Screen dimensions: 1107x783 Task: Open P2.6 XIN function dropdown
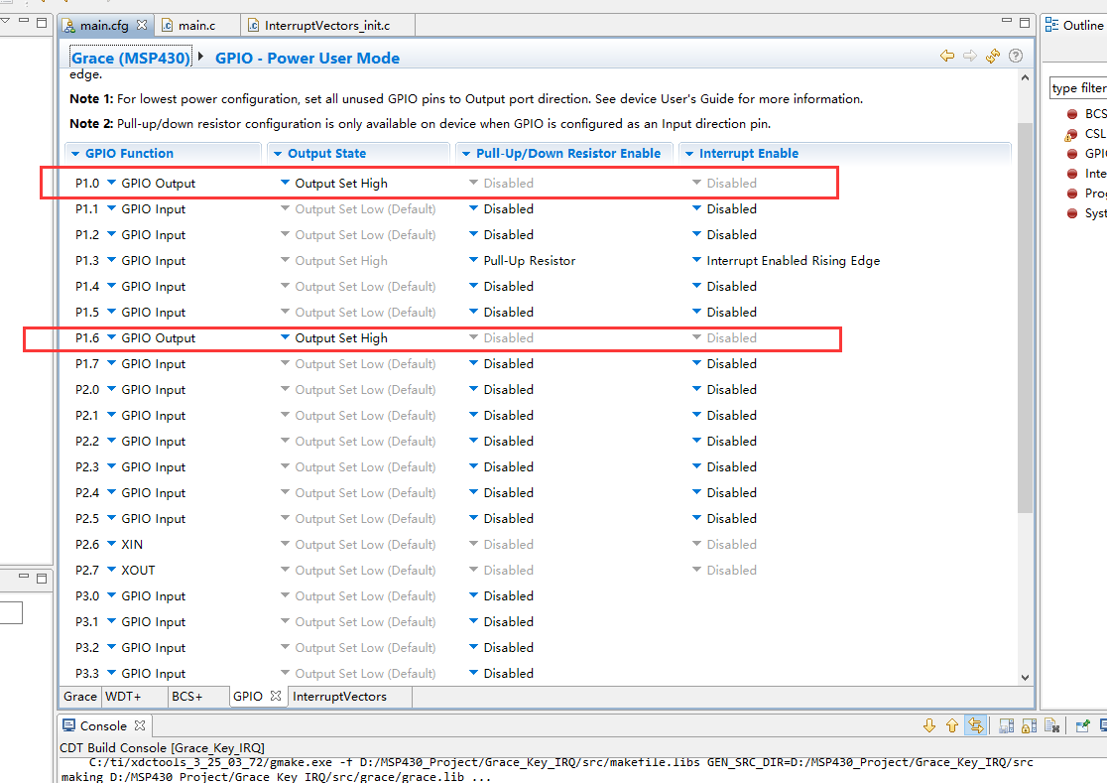[x=111, y=544]
